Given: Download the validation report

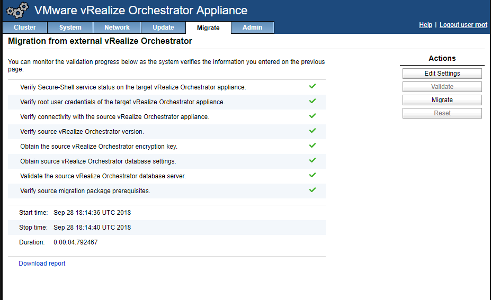Looking at the screenshot, I should point(42,263).
